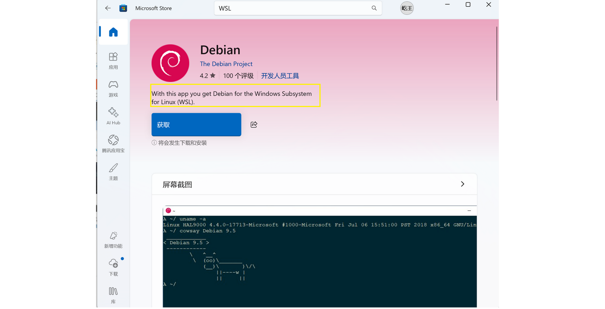Expand the 屏幕截图 section with the chevron
The image size is (605, 309).
tap(463, 184)
